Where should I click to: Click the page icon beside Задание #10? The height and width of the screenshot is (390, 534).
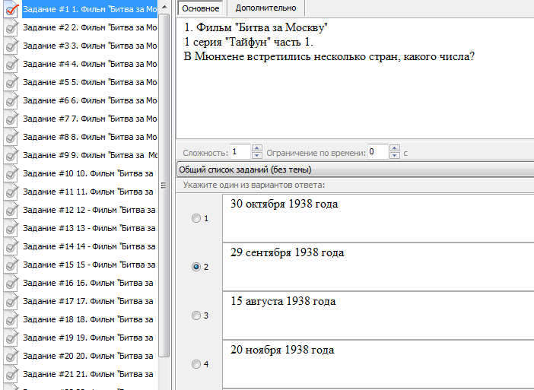(x=11, y=173)
